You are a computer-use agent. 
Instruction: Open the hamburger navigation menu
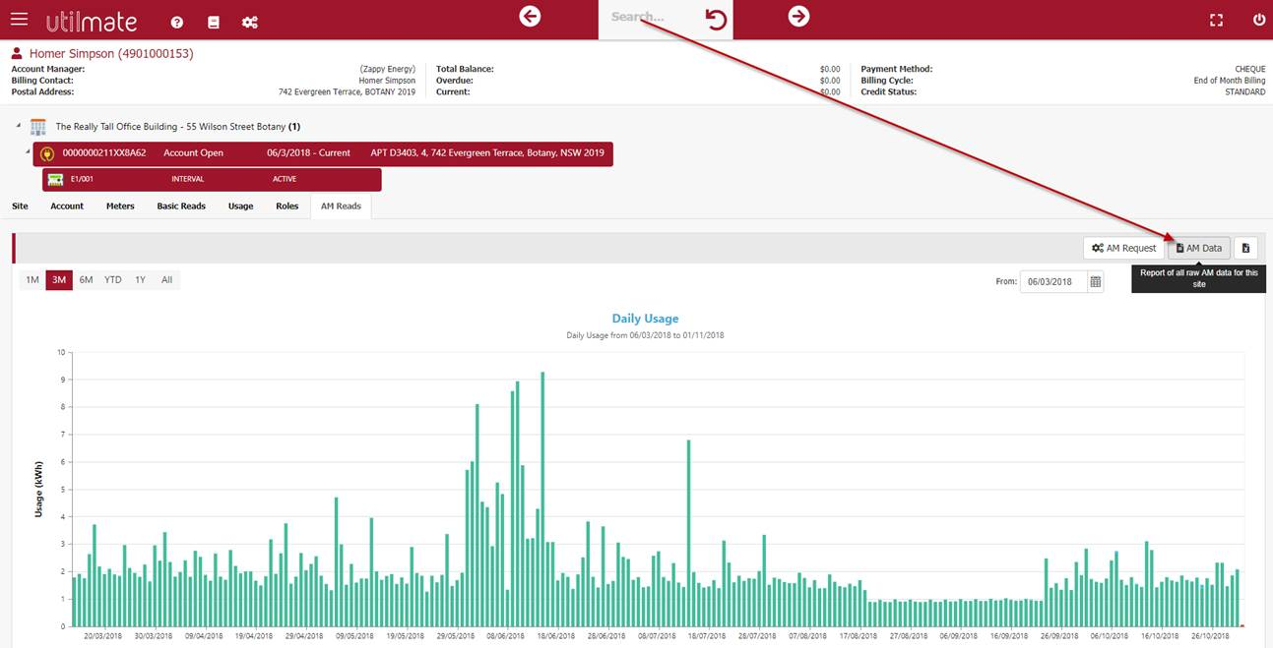19,21
